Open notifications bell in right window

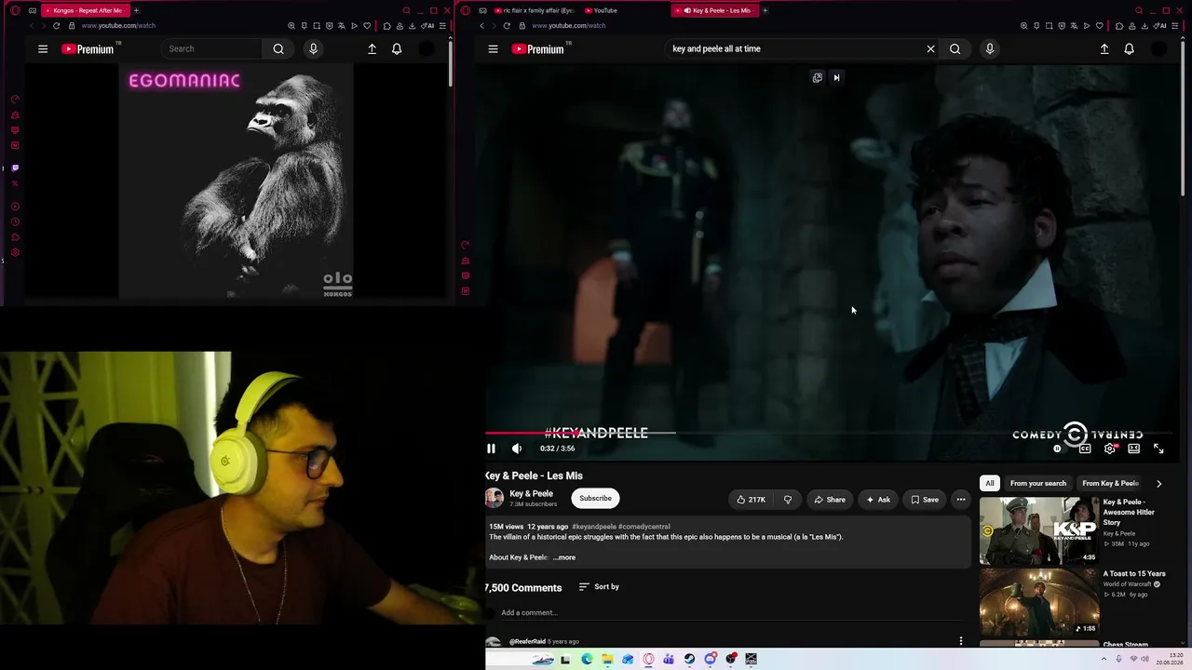(1129, 48)
